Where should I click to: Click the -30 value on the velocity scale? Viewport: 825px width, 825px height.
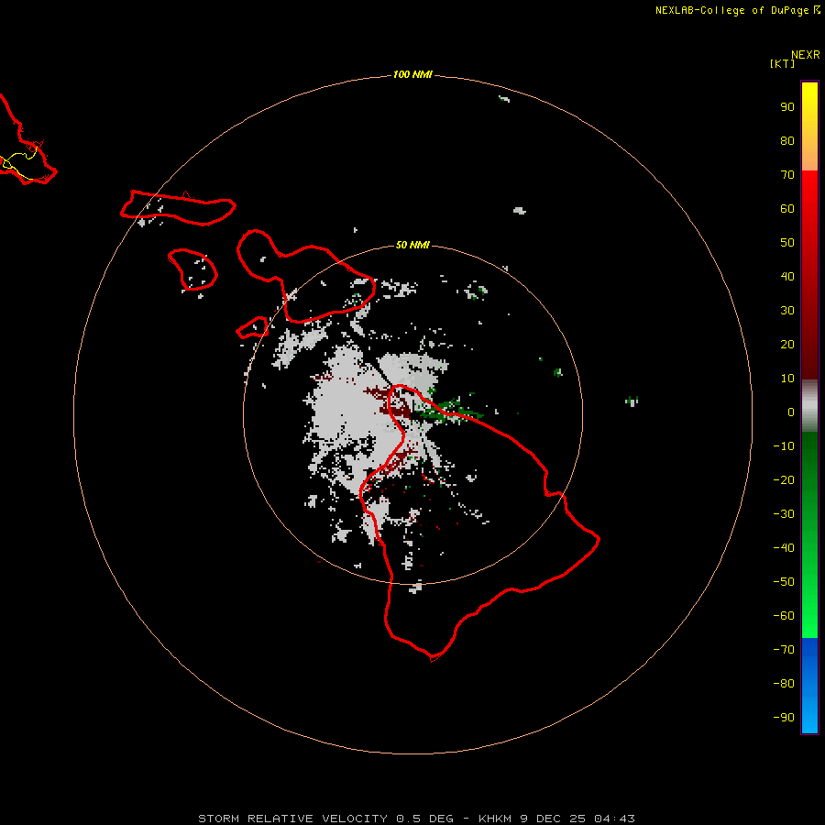click(784, 514)
